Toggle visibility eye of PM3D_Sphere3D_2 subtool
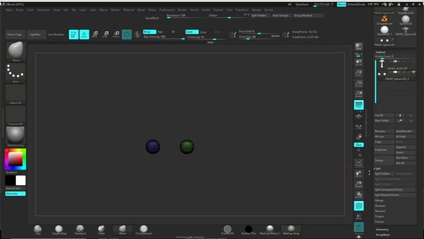Image resolution: width=424 pixels, height=239 pixels. point(413,72)
